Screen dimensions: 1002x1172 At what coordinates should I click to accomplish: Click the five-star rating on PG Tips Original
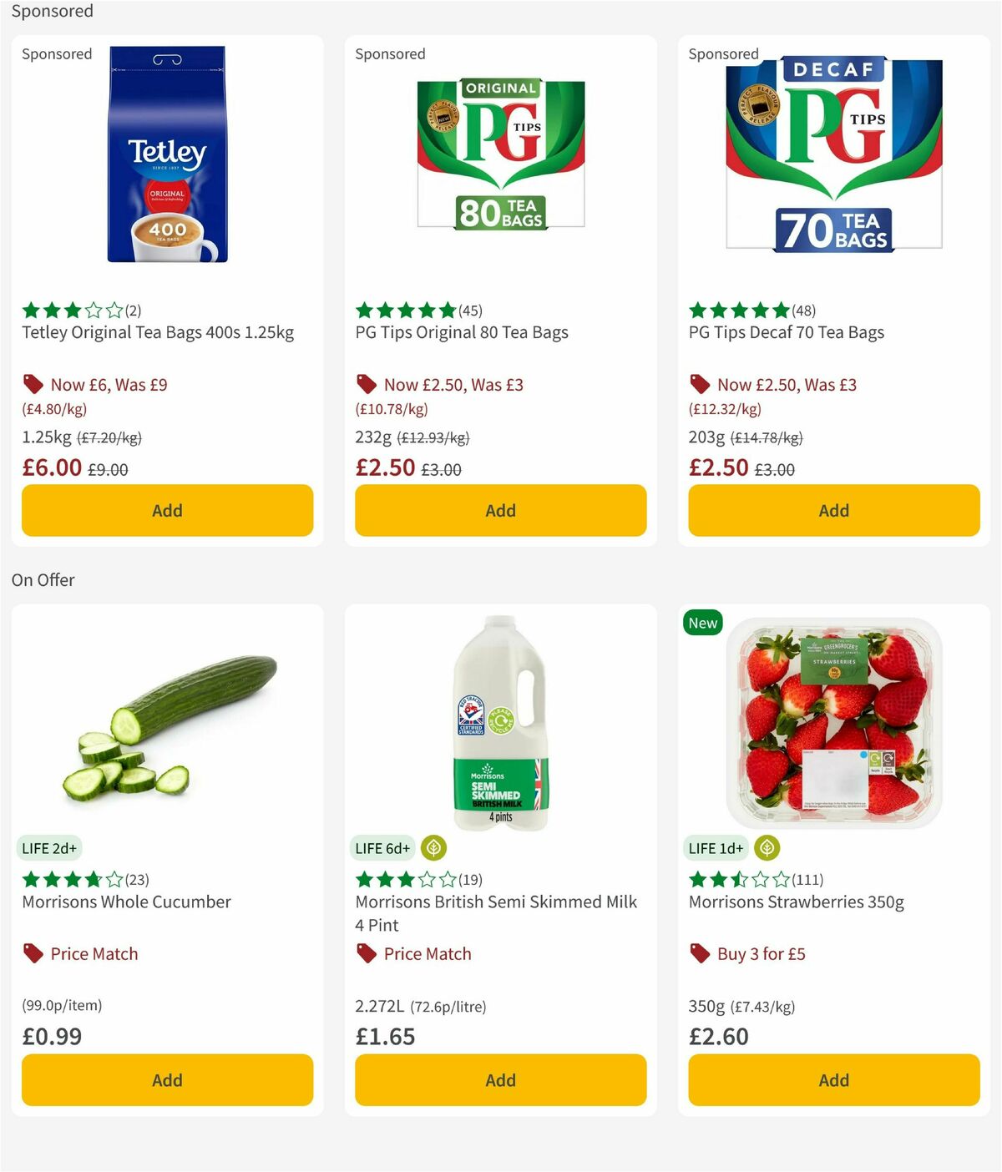[406, 310]
